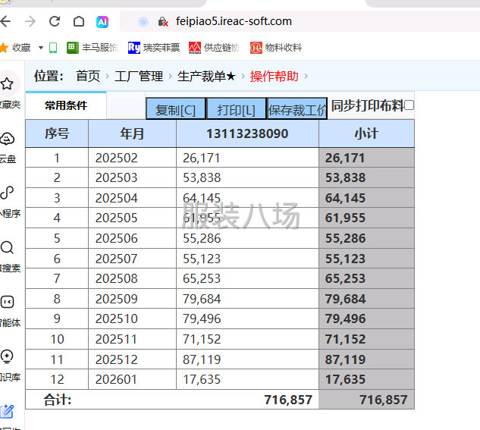
Task: Click the bold 71,152 subtotal cell
Action: 366,339
